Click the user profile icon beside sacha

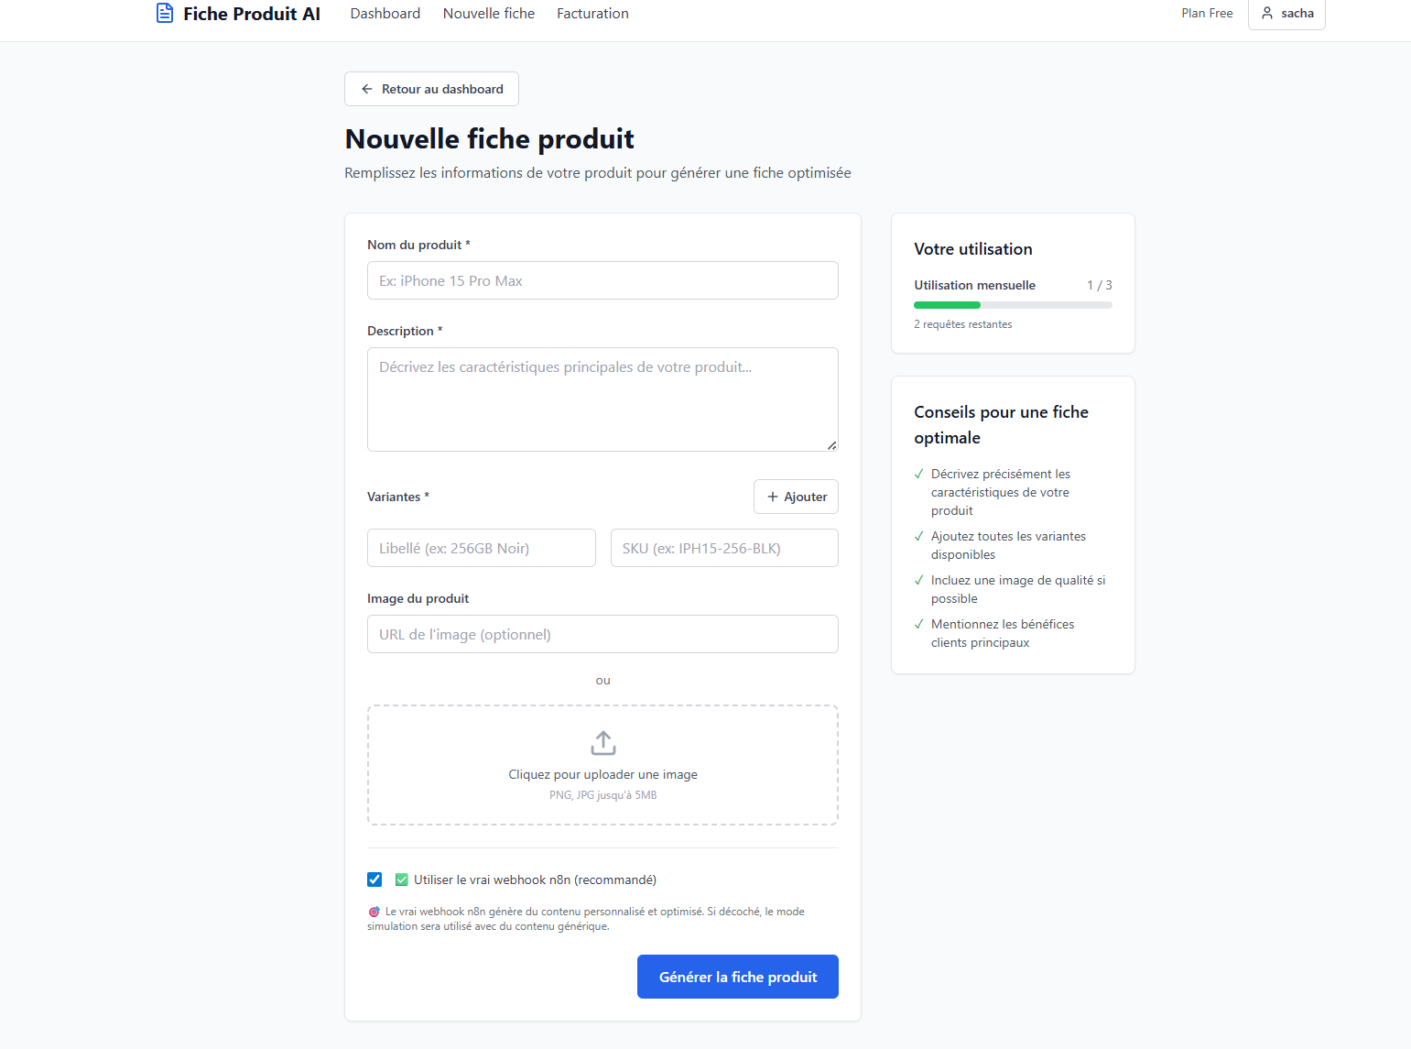1267,13
